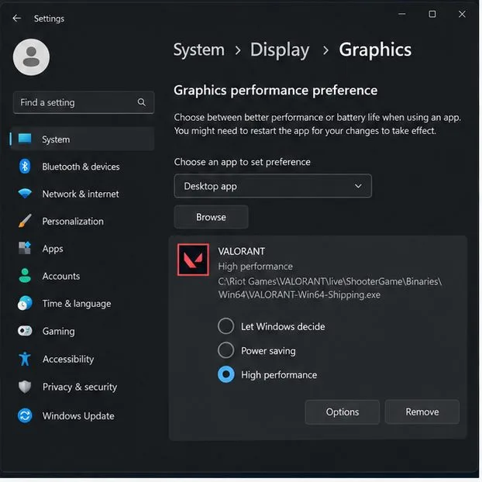This screenshot has width=482, height=482.
Task: Click the Browse button
Action: [x=212, y=217]
